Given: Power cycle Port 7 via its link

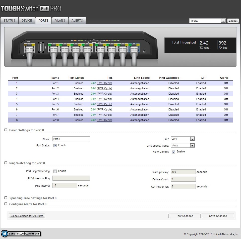Looking at the screenshot, I should [x=104, y=115].
